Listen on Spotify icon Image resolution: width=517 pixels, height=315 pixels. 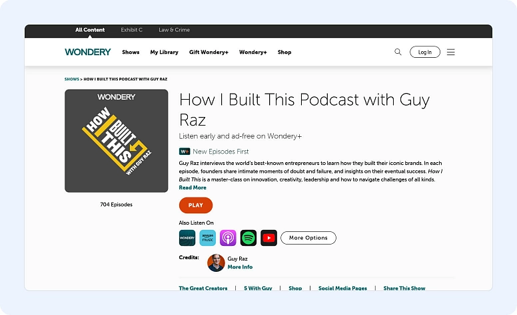click(x=249, y=238)
